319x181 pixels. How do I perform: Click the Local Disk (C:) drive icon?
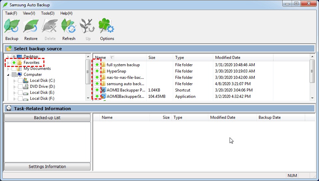click(26, 81)
